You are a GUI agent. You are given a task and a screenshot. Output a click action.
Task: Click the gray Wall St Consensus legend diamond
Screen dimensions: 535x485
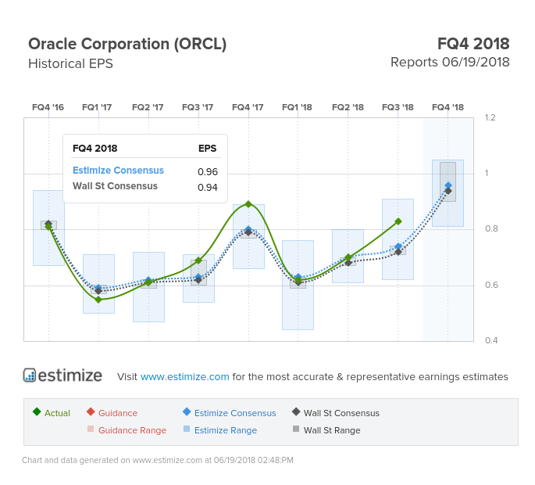296,411
